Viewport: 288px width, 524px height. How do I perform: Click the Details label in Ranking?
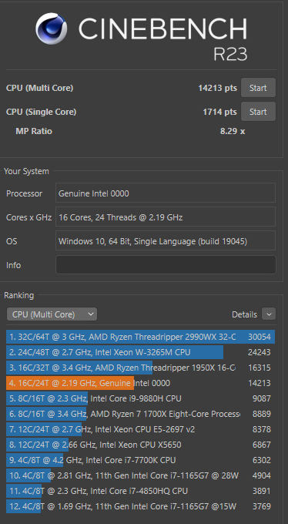244,314
